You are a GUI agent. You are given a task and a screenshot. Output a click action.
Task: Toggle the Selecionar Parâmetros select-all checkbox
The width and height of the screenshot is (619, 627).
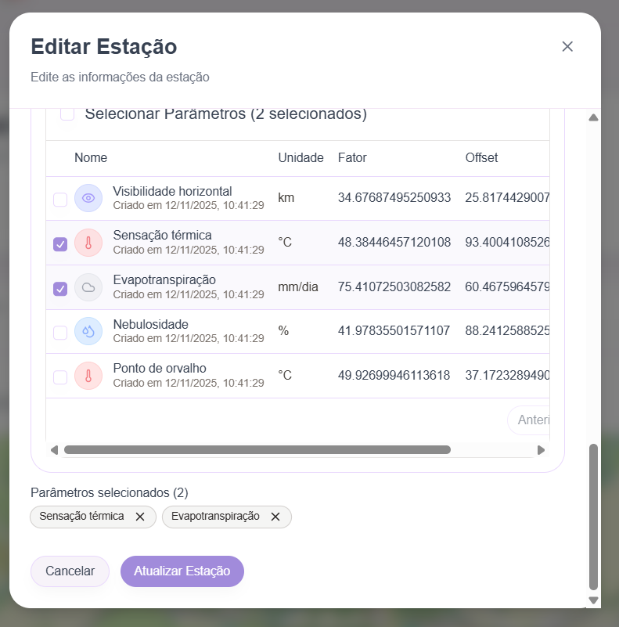pyautogui.click(x=68, y=114)
